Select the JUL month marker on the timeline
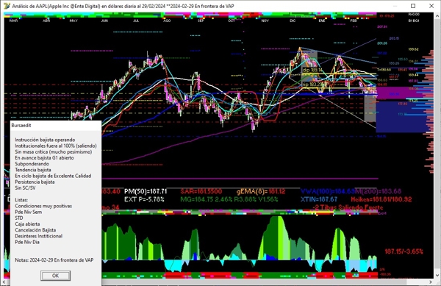 click(x=136, y=21)
